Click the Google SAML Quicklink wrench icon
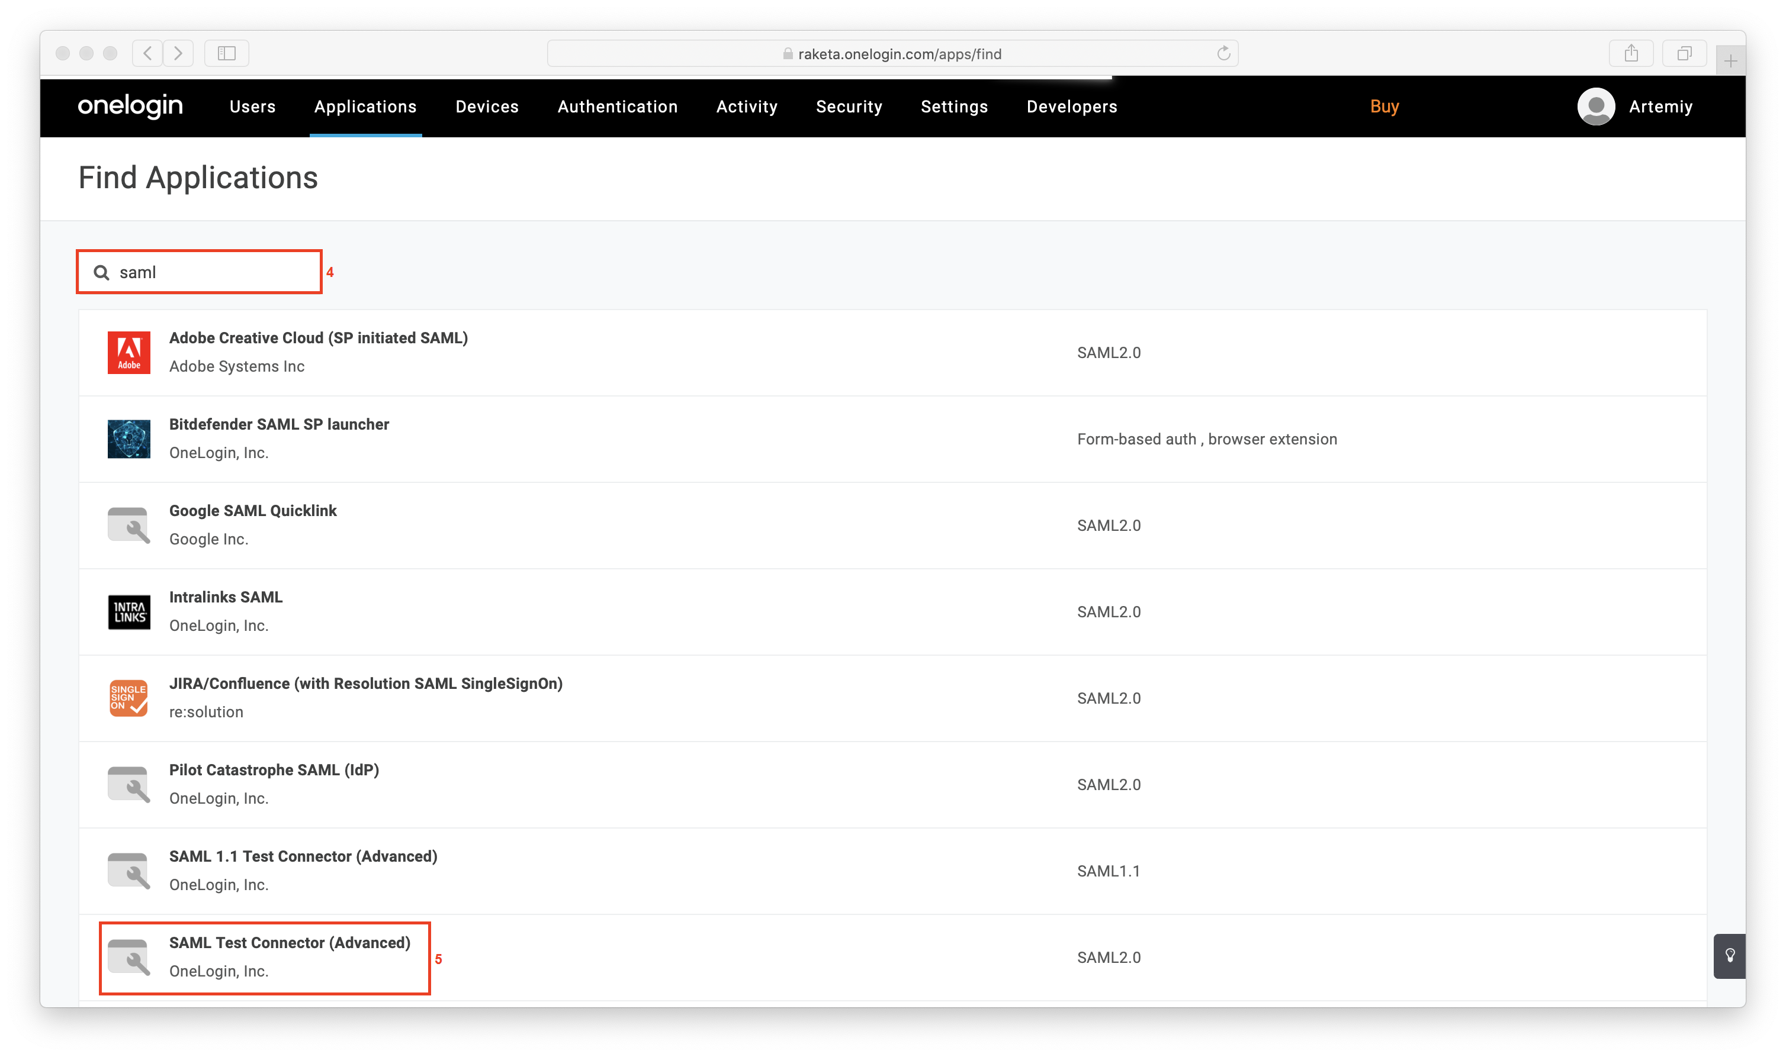 (x=129, y=525)
